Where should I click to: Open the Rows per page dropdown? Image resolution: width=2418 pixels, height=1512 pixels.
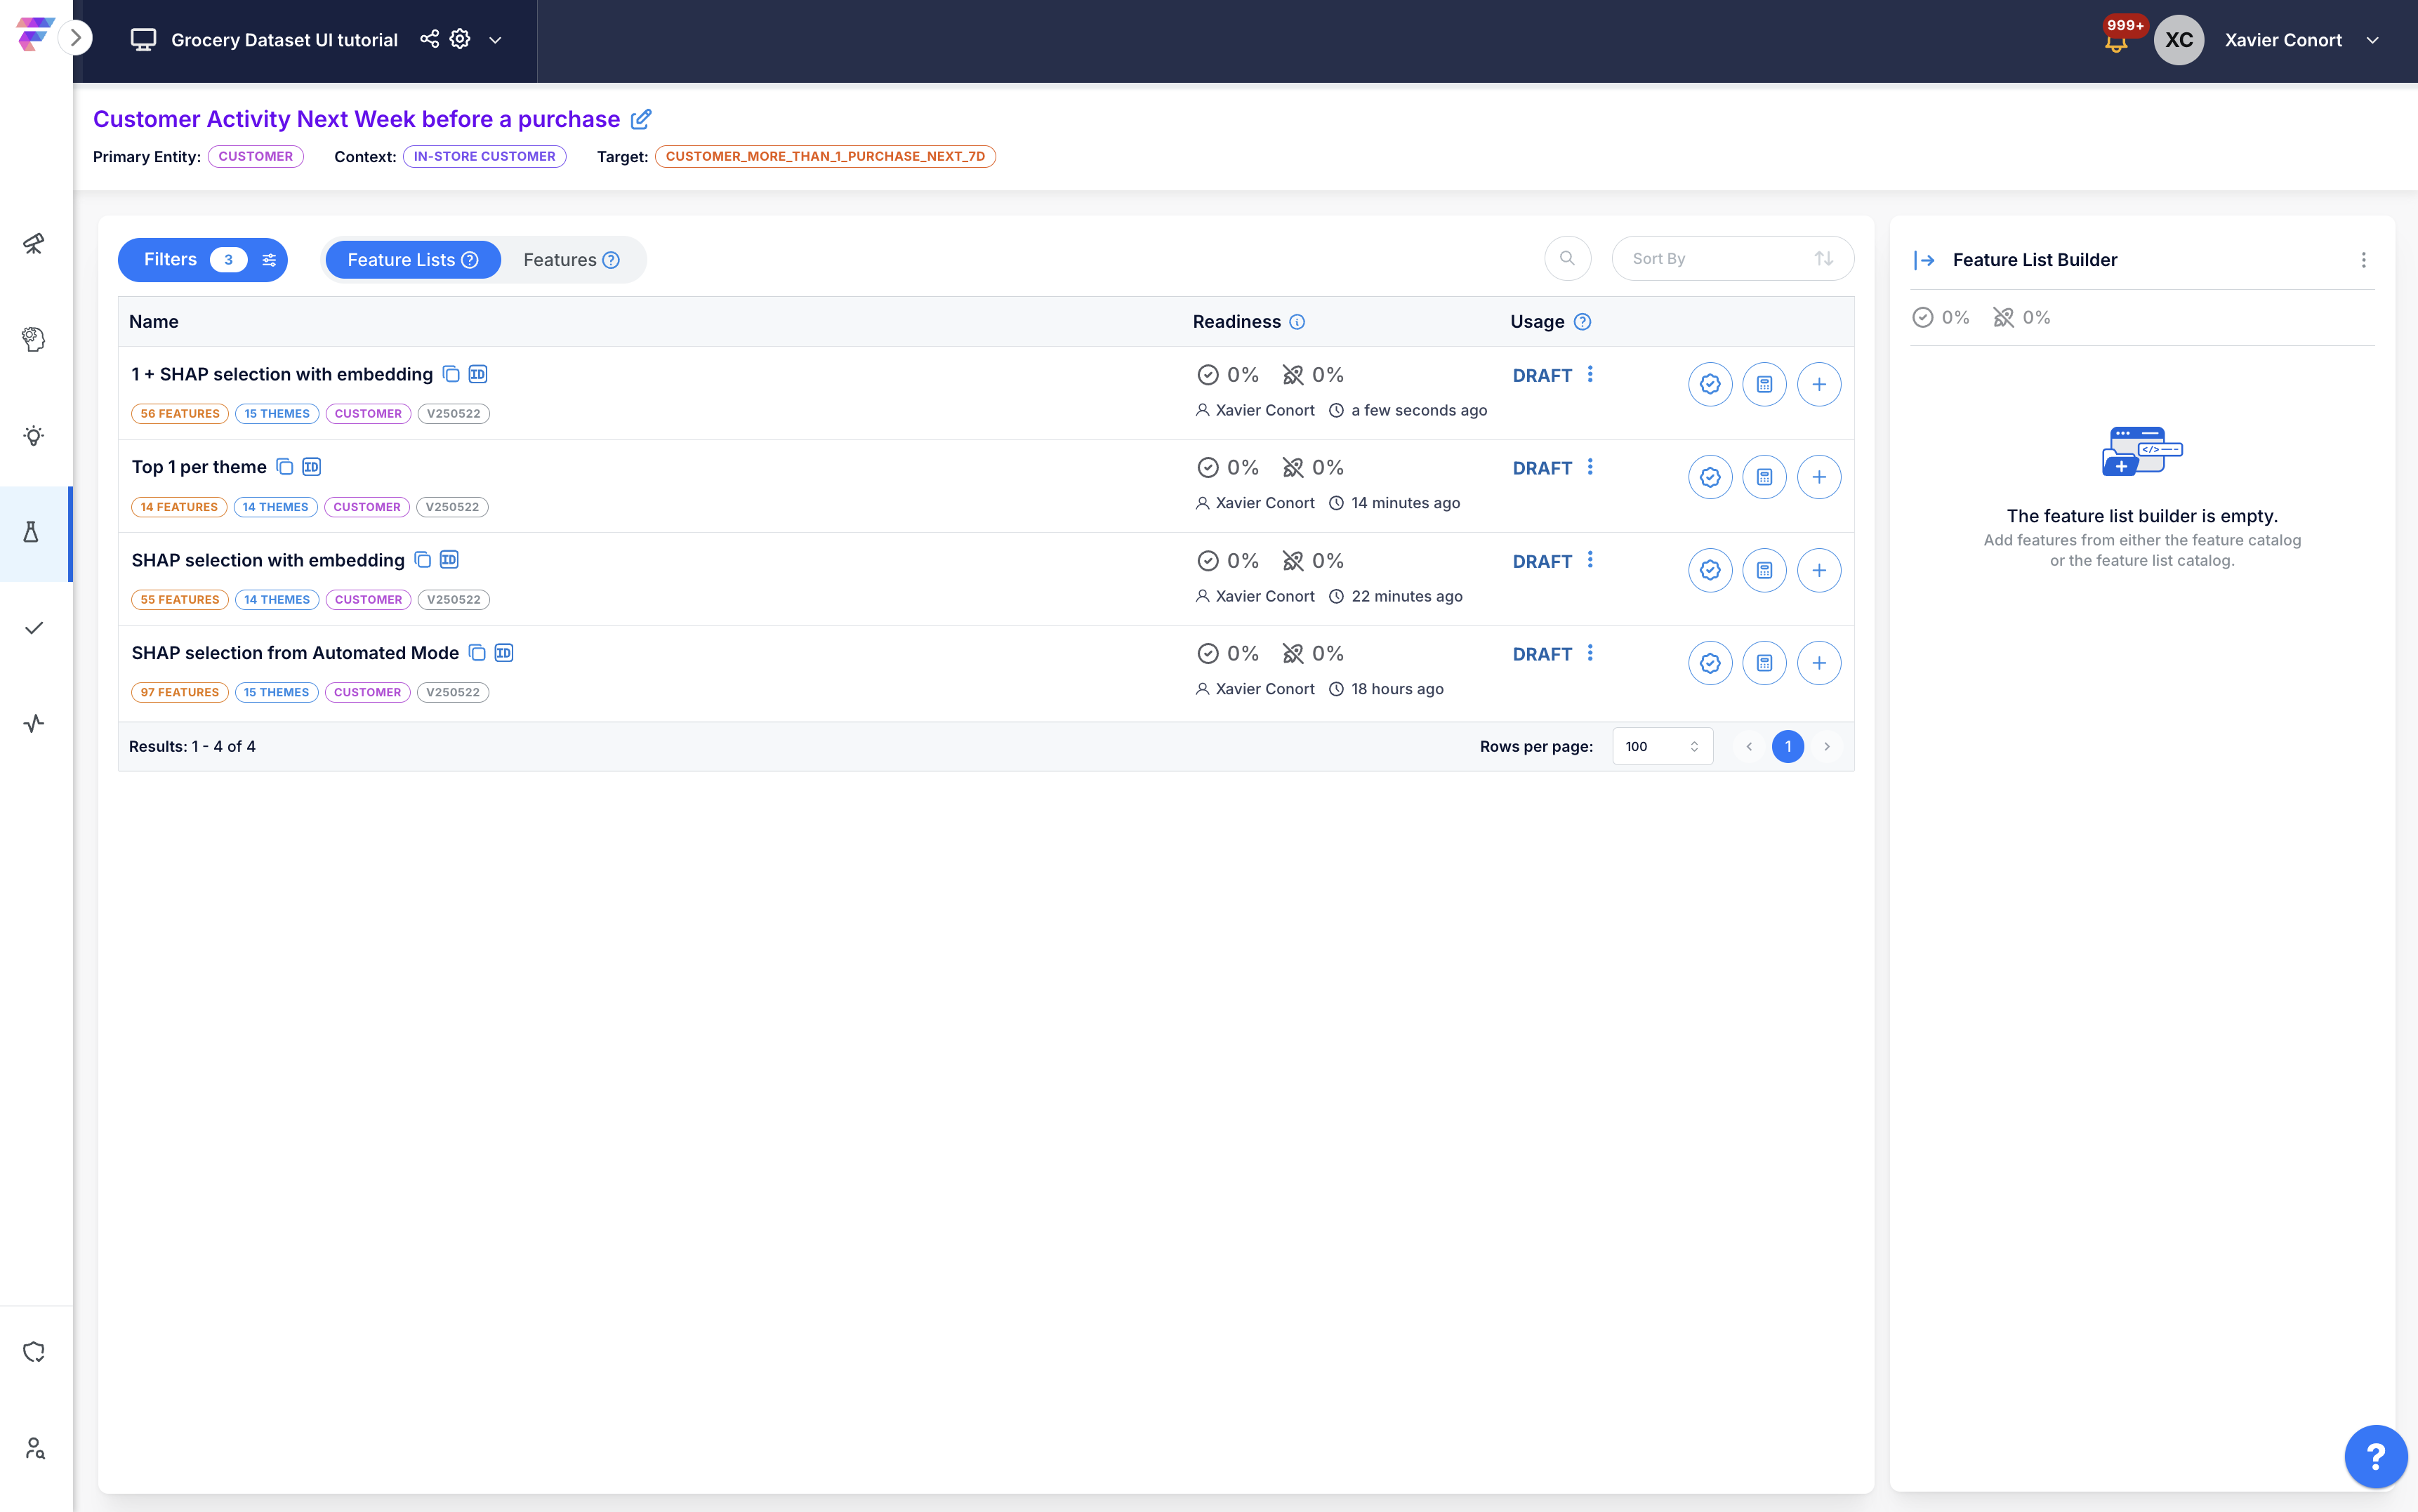[x=1662, y=746]
